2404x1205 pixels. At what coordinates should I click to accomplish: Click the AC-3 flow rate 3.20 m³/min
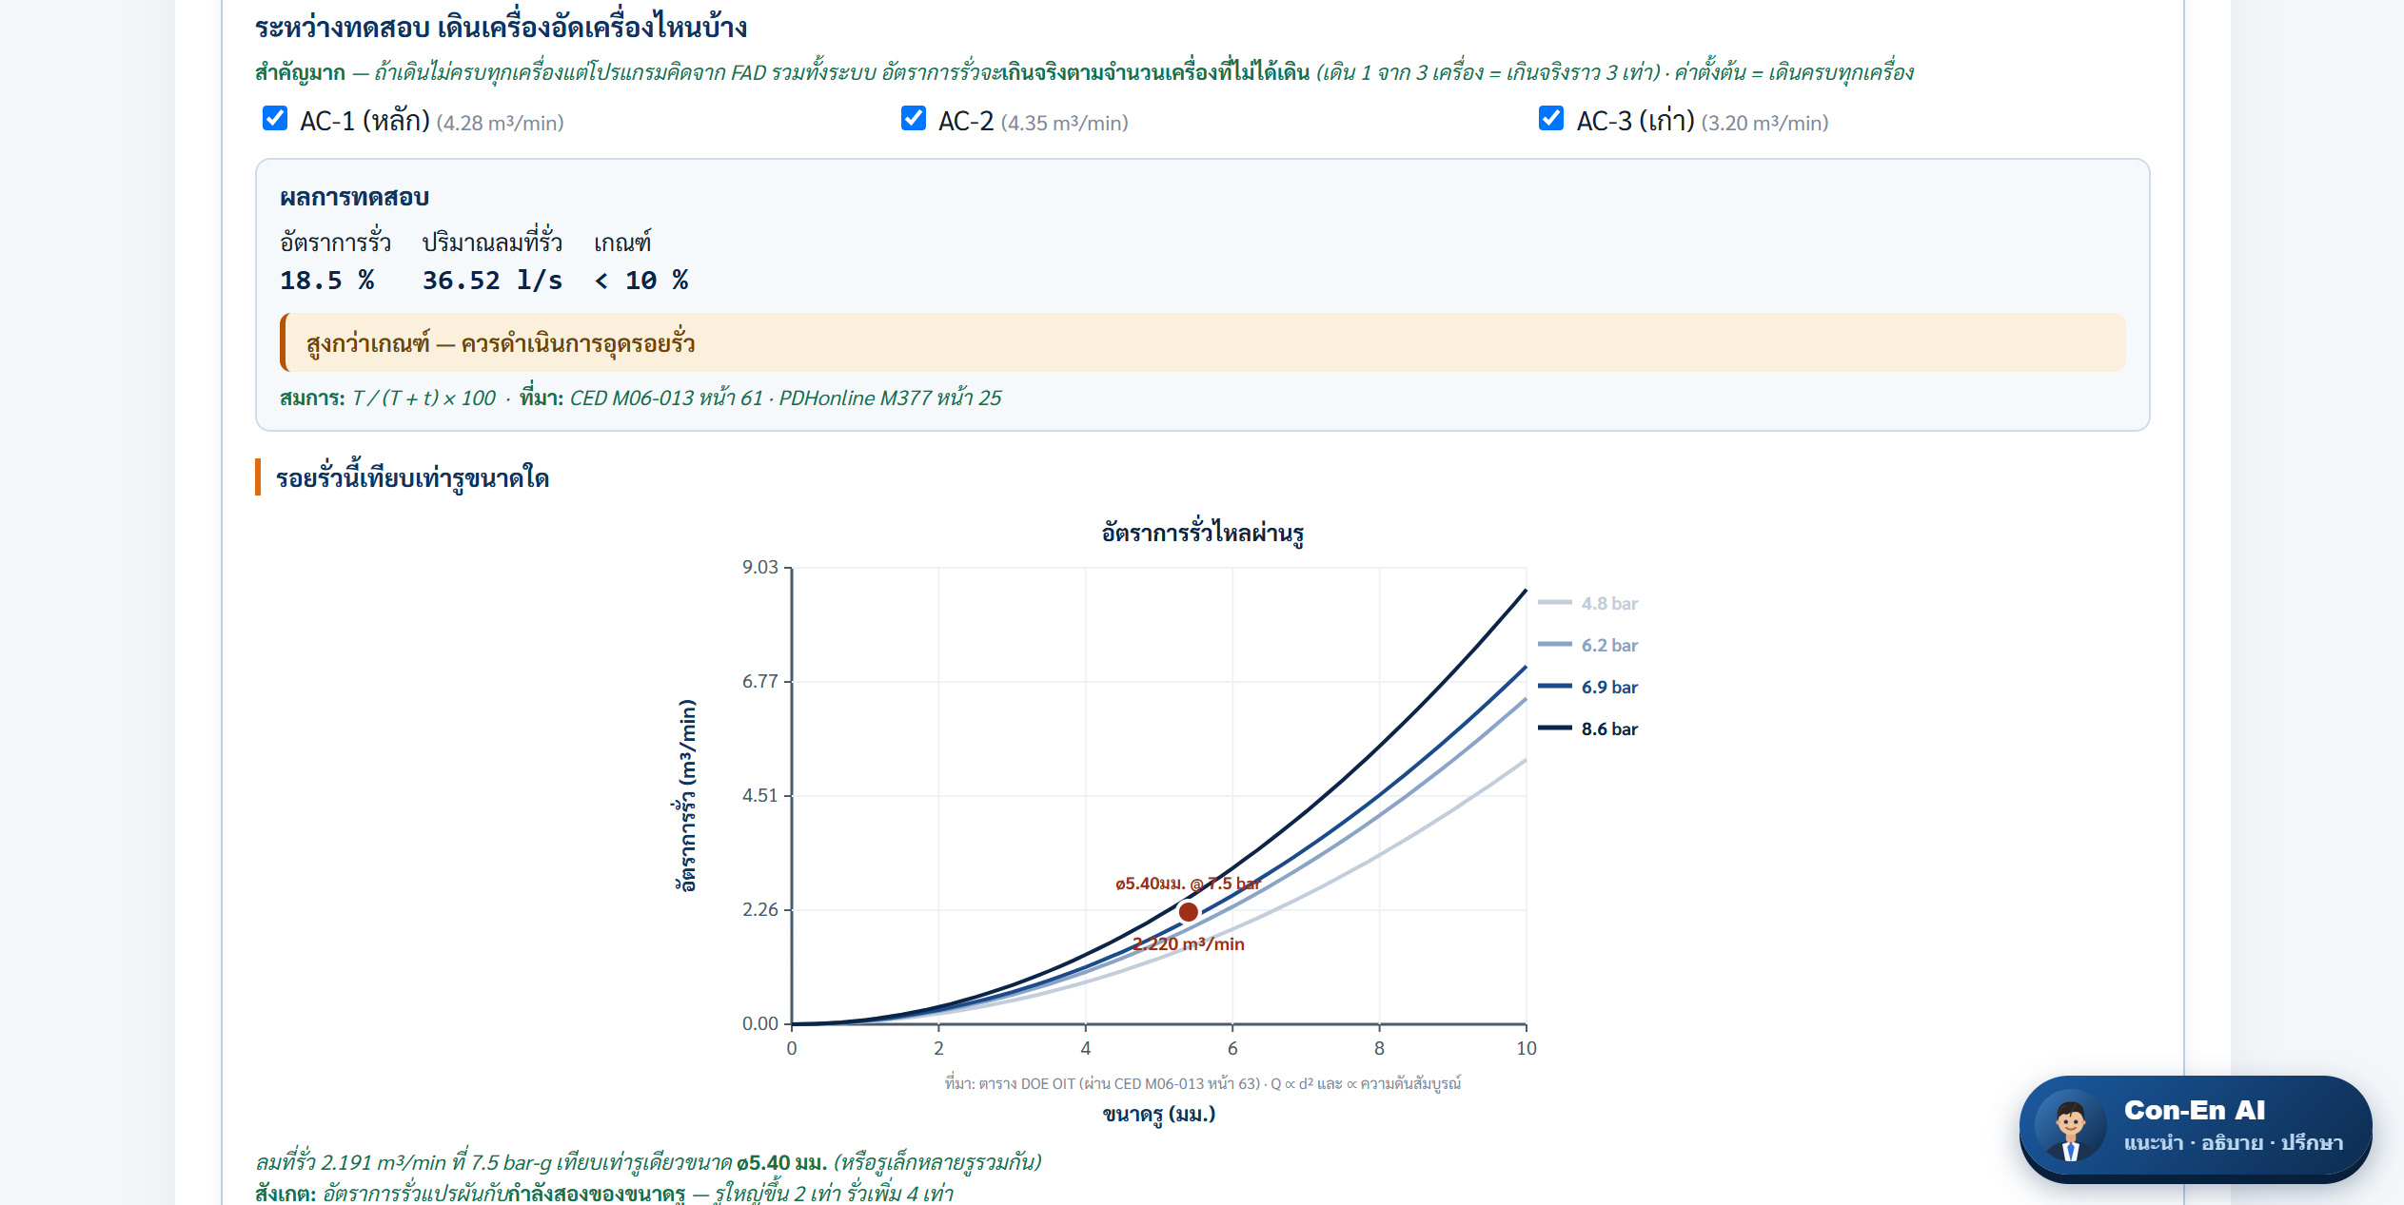1764,123
